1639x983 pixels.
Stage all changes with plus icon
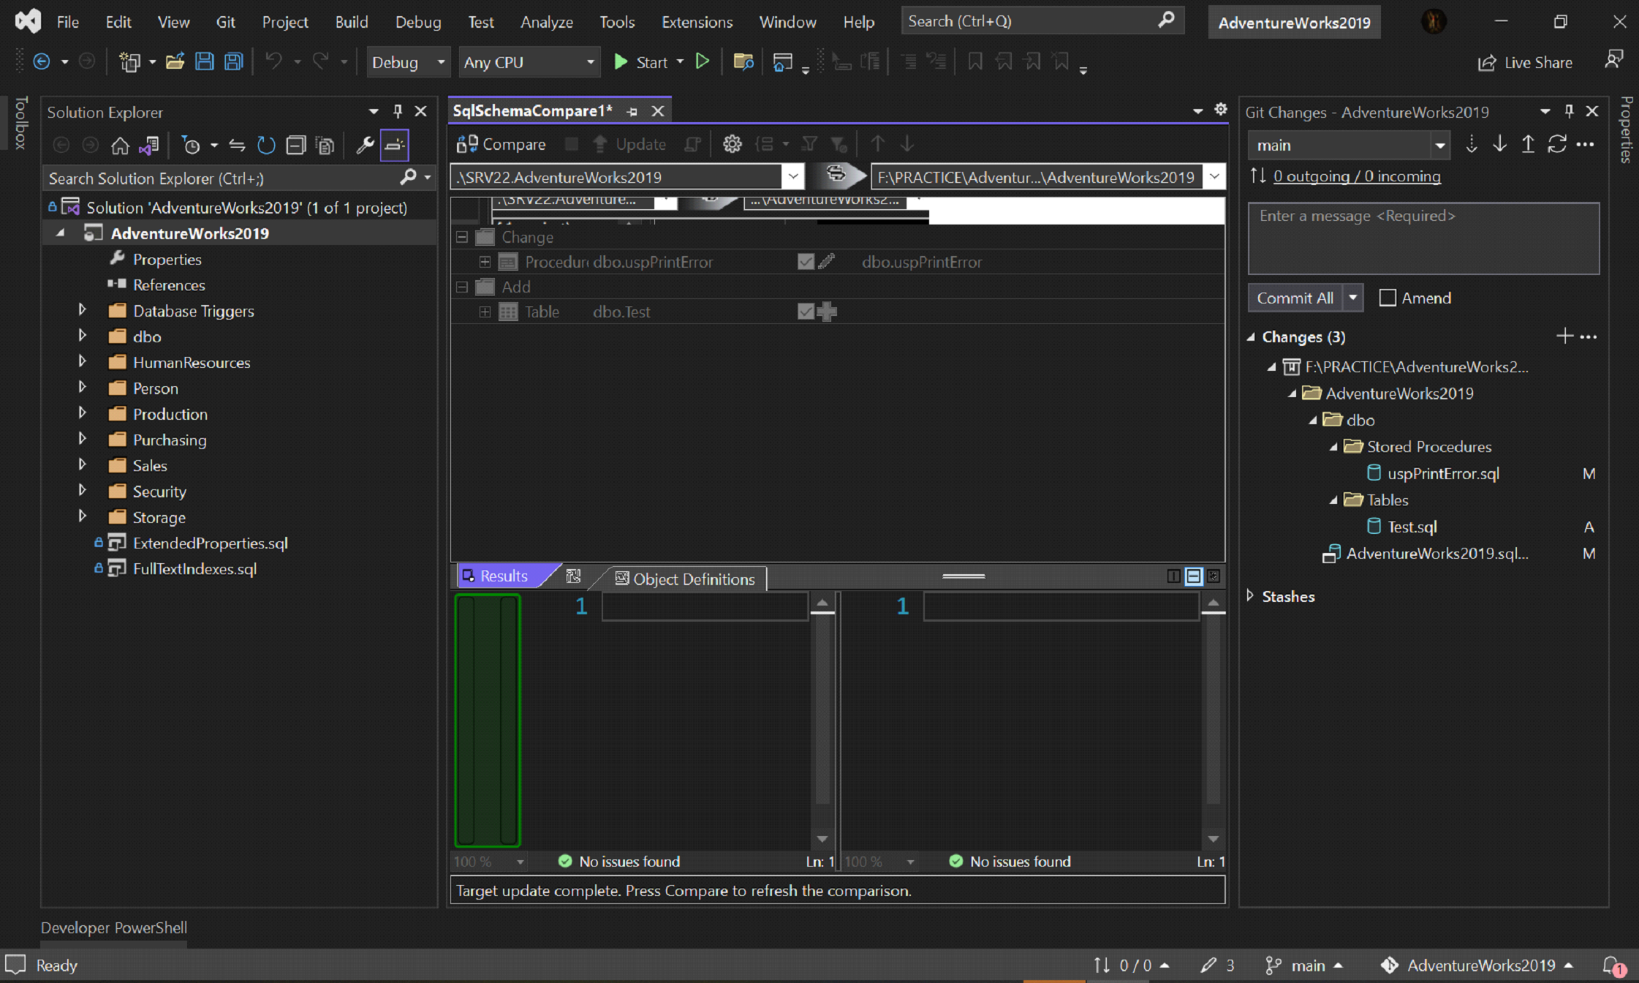(x=1564, y=336)
